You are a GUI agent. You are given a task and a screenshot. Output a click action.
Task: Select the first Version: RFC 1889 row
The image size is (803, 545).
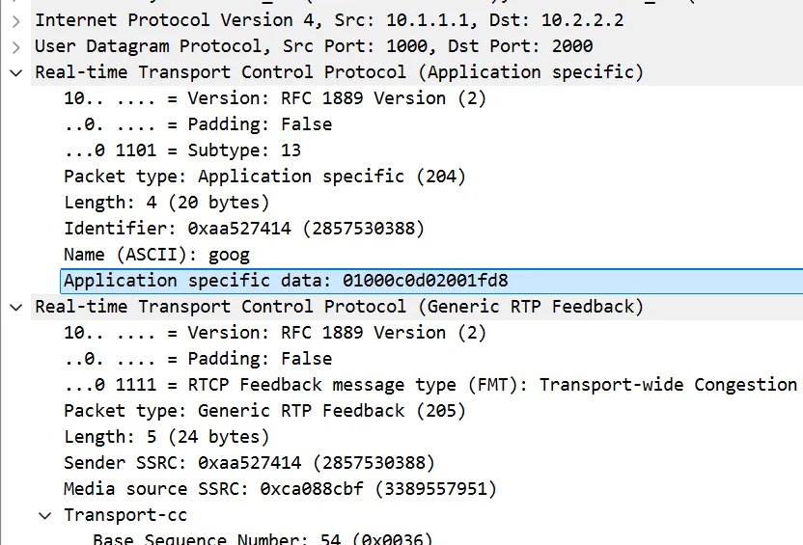point(275,98)
